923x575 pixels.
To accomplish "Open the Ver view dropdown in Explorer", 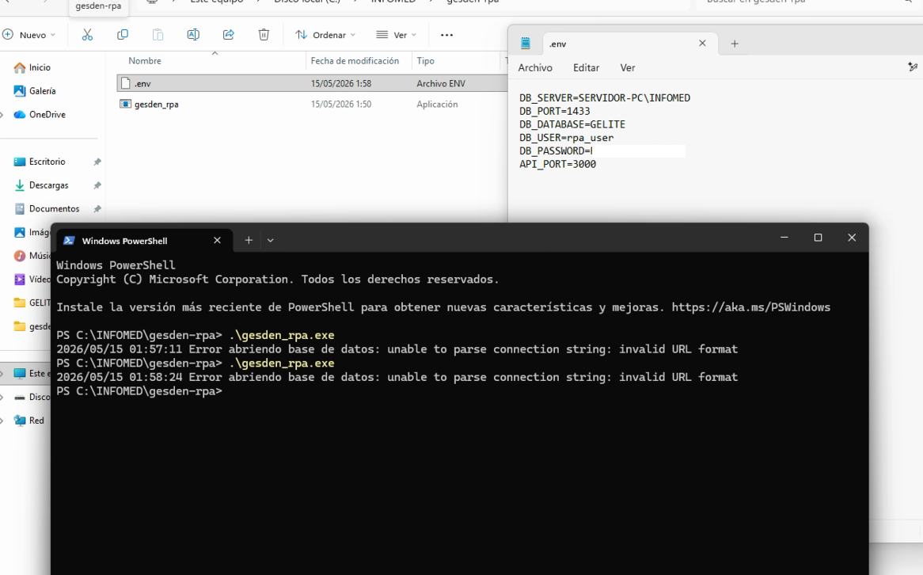I will (x=396, y=35).
